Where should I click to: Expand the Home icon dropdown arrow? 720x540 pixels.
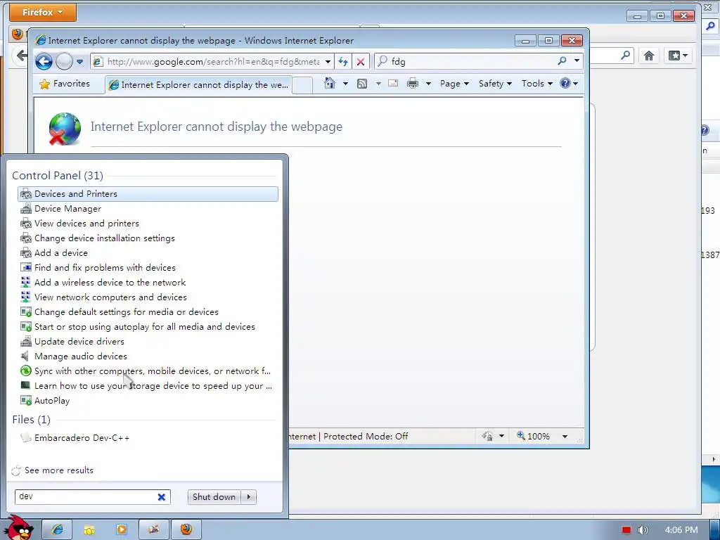coord(345,84)
